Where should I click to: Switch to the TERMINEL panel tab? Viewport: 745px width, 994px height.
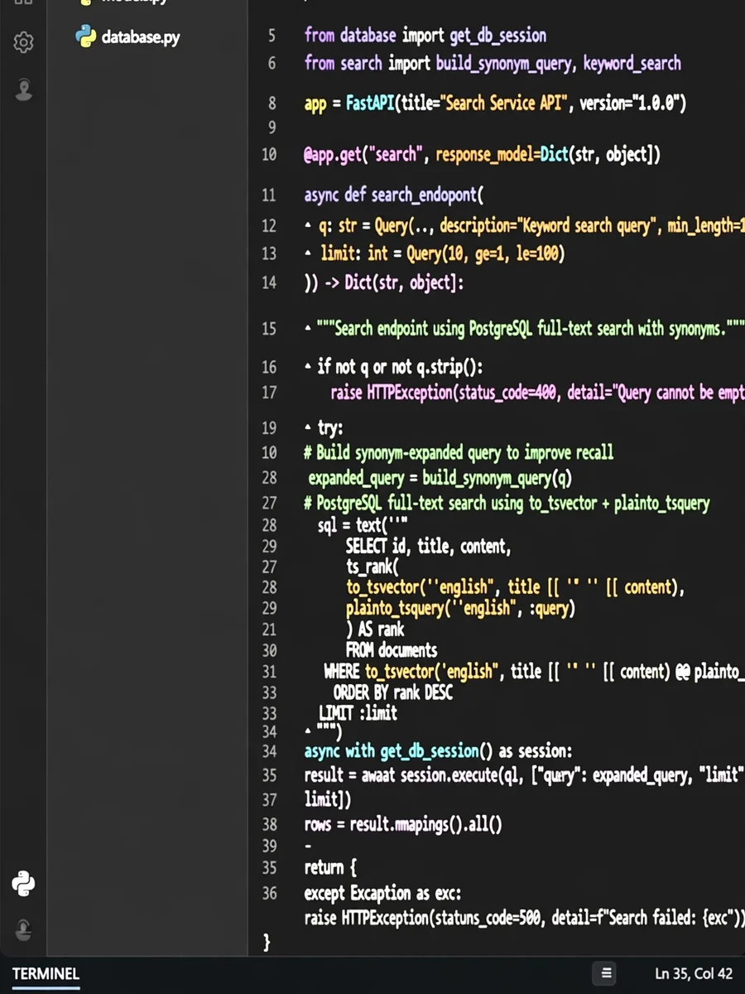(46, 973)
